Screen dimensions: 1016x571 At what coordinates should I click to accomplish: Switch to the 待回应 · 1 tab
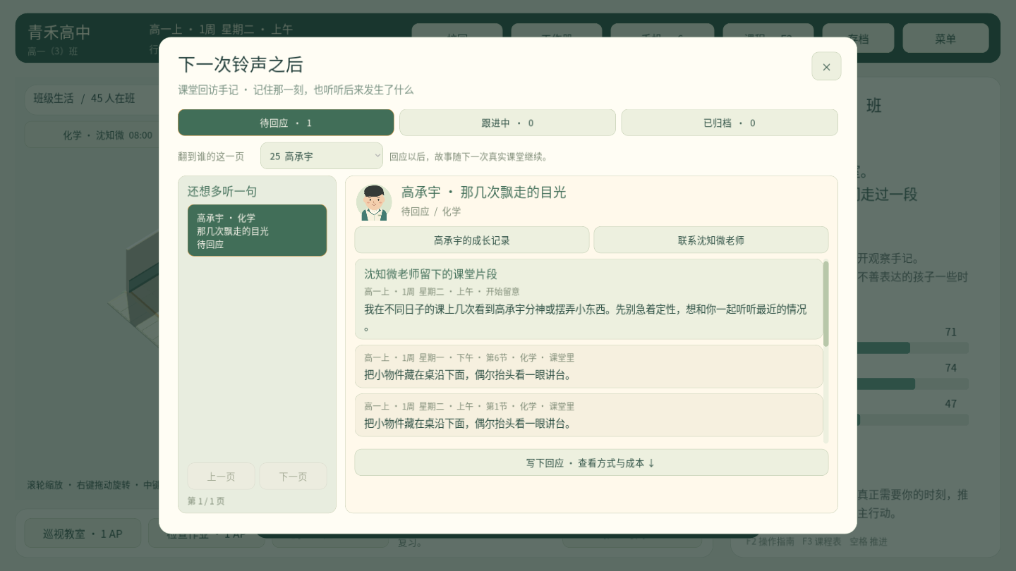pyautogui.click(x=286, y=123)
